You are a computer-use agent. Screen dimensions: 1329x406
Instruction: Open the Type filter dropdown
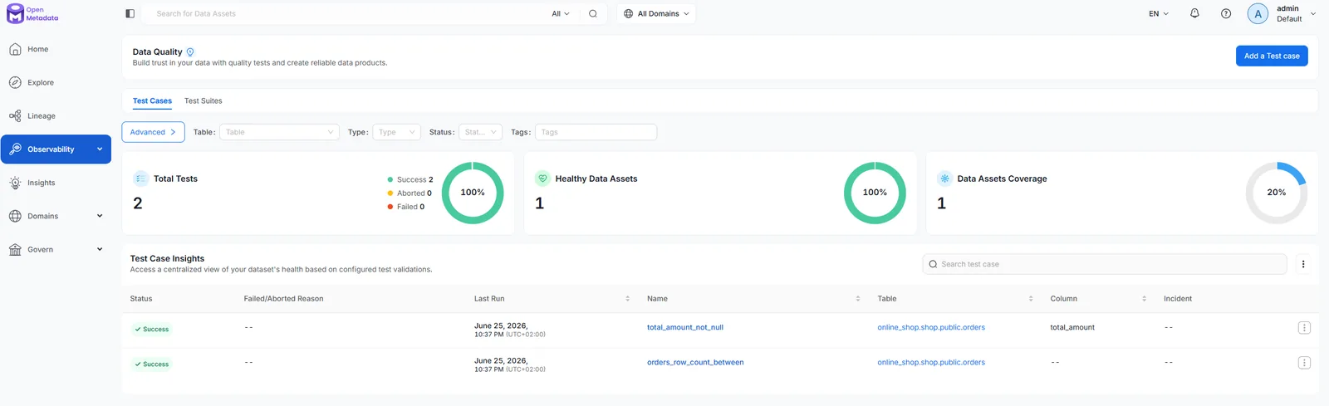[396, 132]
